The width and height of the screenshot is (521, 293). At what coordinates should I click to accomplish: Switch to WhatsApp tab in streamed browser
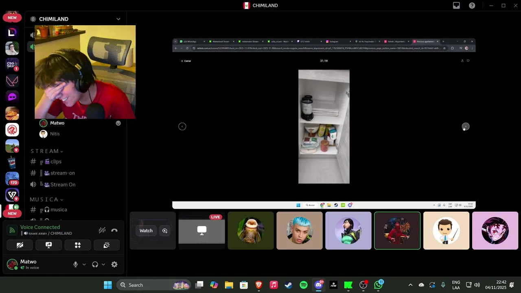tap(193, 42)
